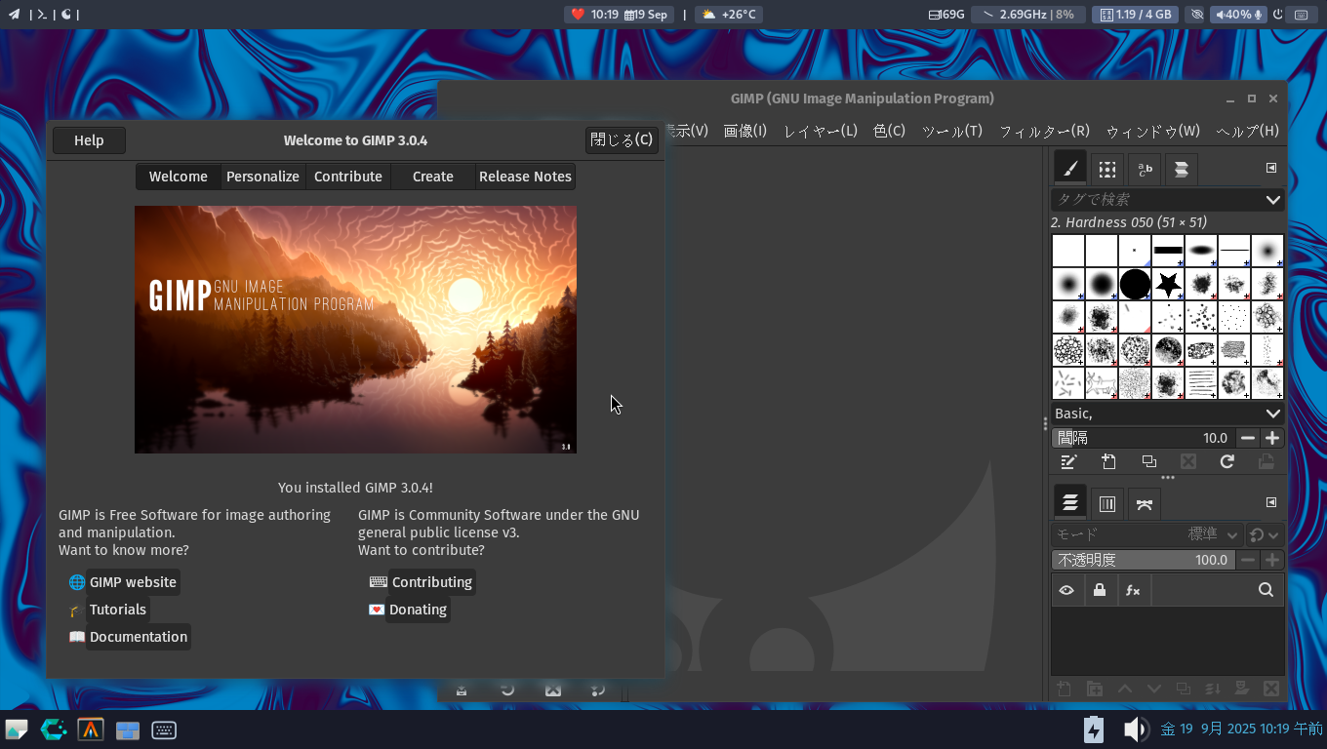Open the レイヤー(L) menu

(821, 131)
